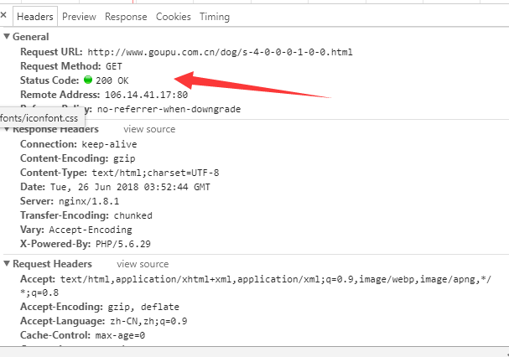Show the Timing tab

215,17
